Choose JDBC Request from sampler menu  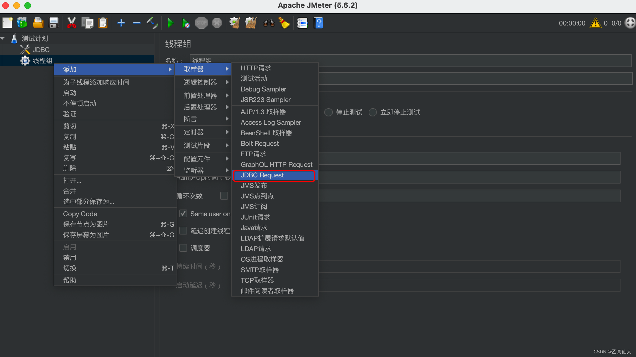[x=275, y=175]
